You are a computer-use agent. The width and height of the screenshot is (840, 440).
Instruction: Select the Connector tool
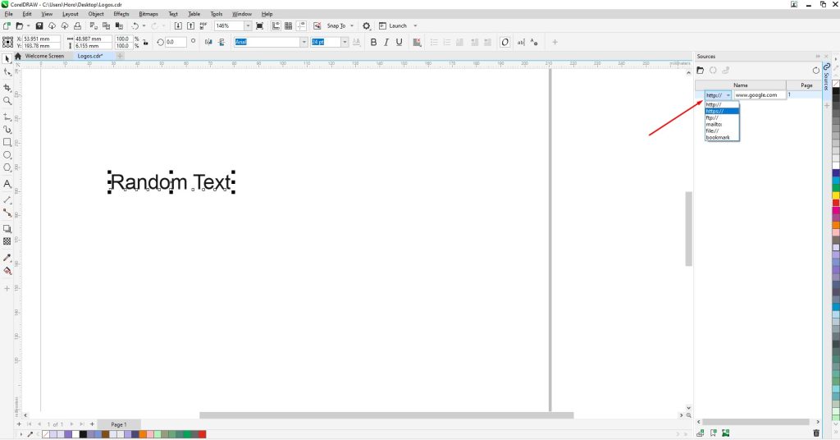point(7,213)
